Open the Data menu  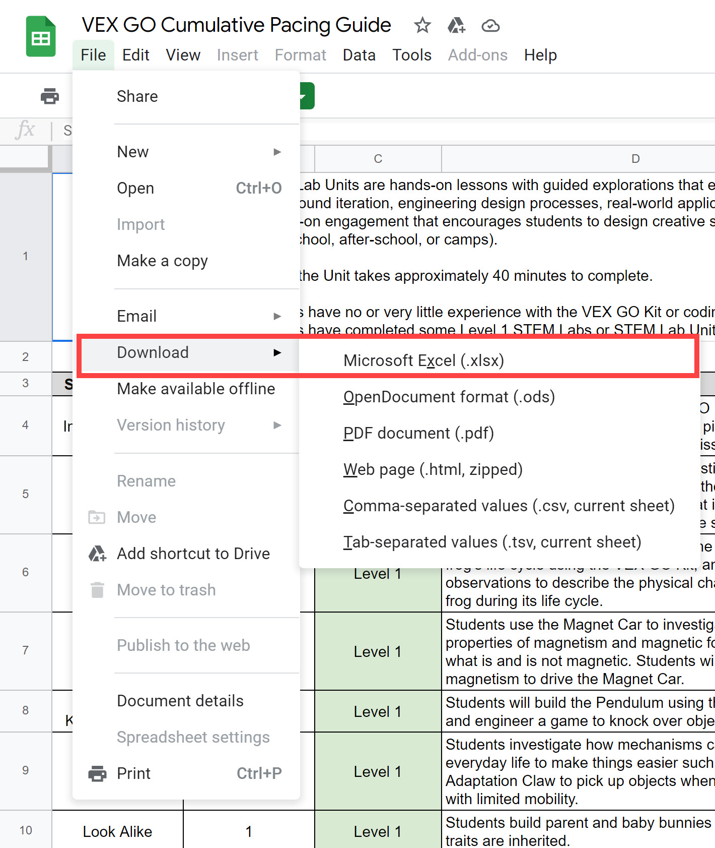point(359,55)
